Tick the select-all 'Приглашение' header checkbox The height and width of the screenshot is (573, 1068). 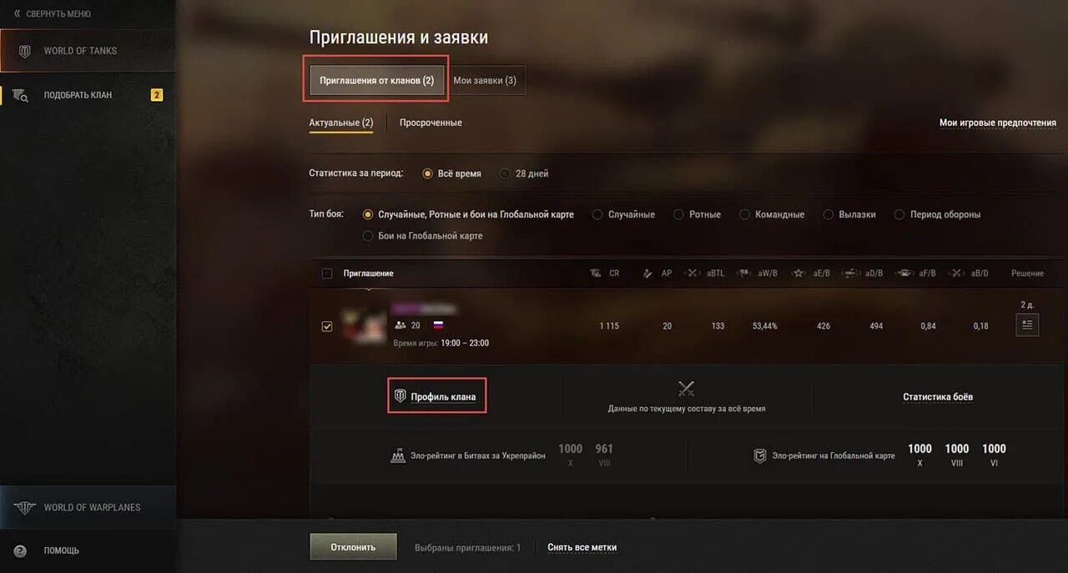326,274
